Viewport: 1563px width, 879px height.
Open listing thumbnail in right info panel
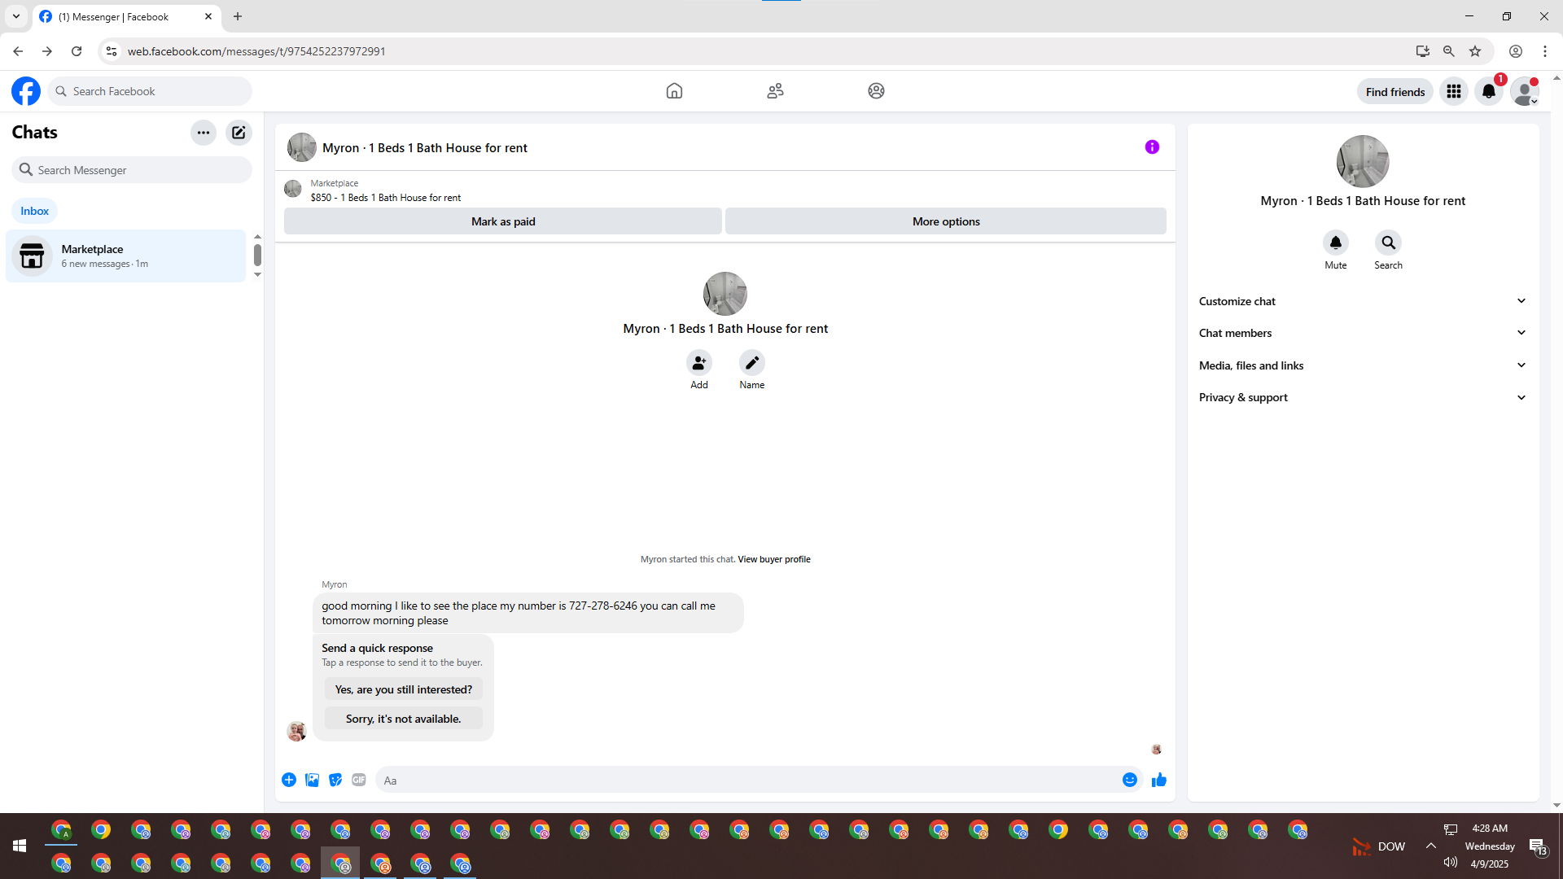tap(1363, 161)
